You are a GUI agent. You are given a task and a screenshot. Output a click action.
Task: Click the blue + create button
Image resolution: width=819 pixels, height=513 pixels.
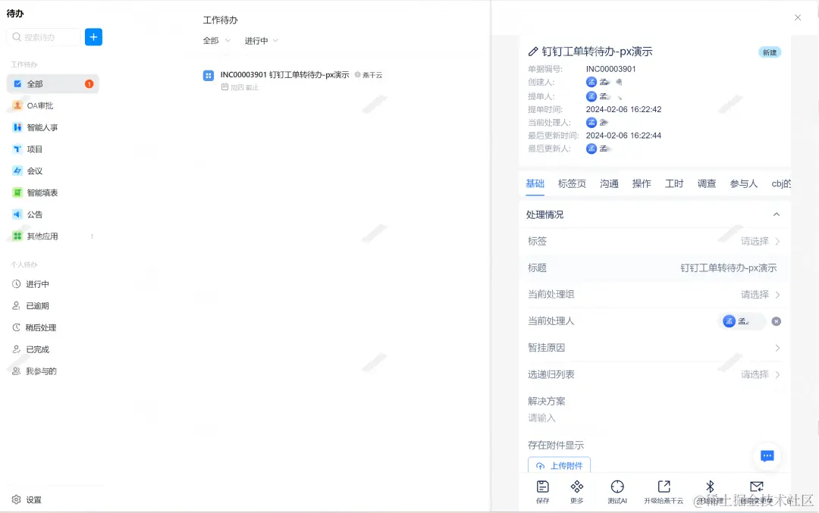[93, 36]
